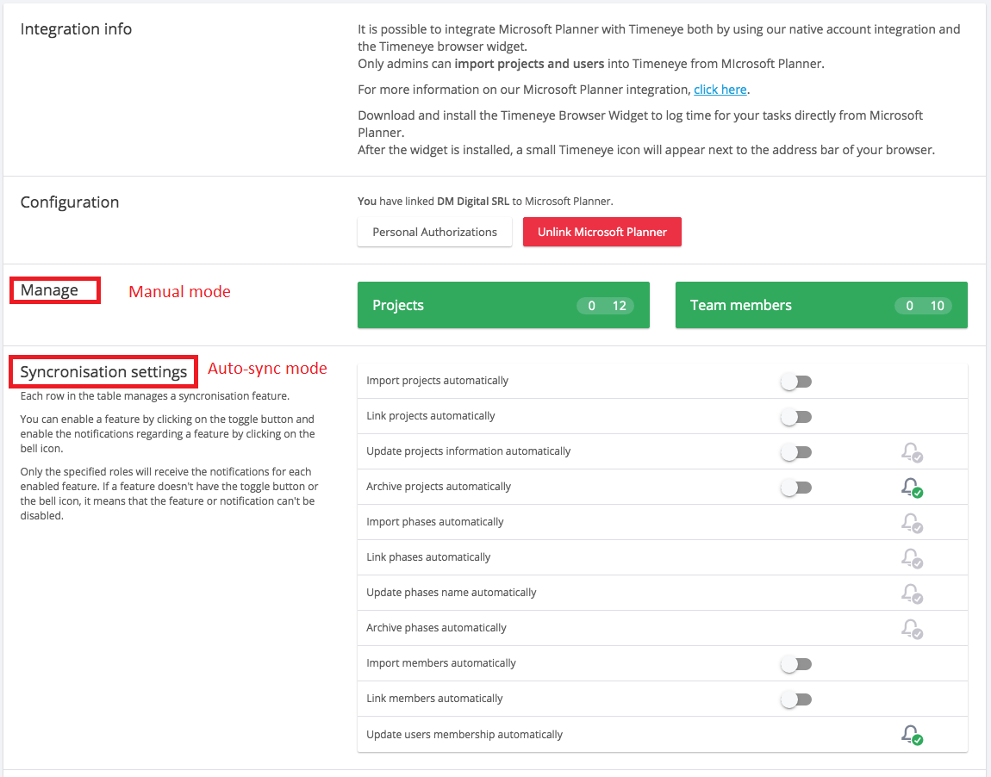Click bell icon for Update users membership

point(912,735)
